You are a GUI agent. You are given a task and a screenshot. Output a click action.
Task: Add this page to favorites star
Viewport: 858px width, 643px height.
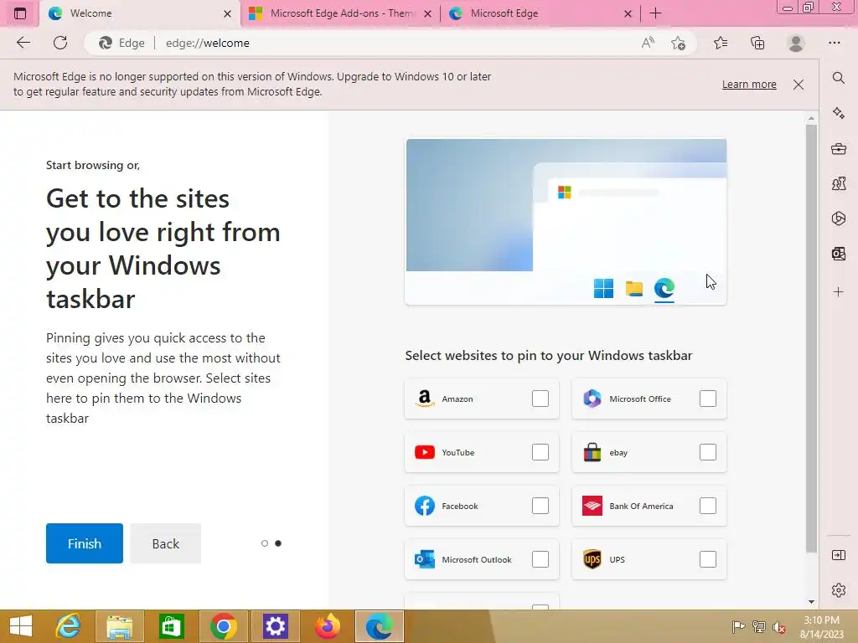point(678,43)
